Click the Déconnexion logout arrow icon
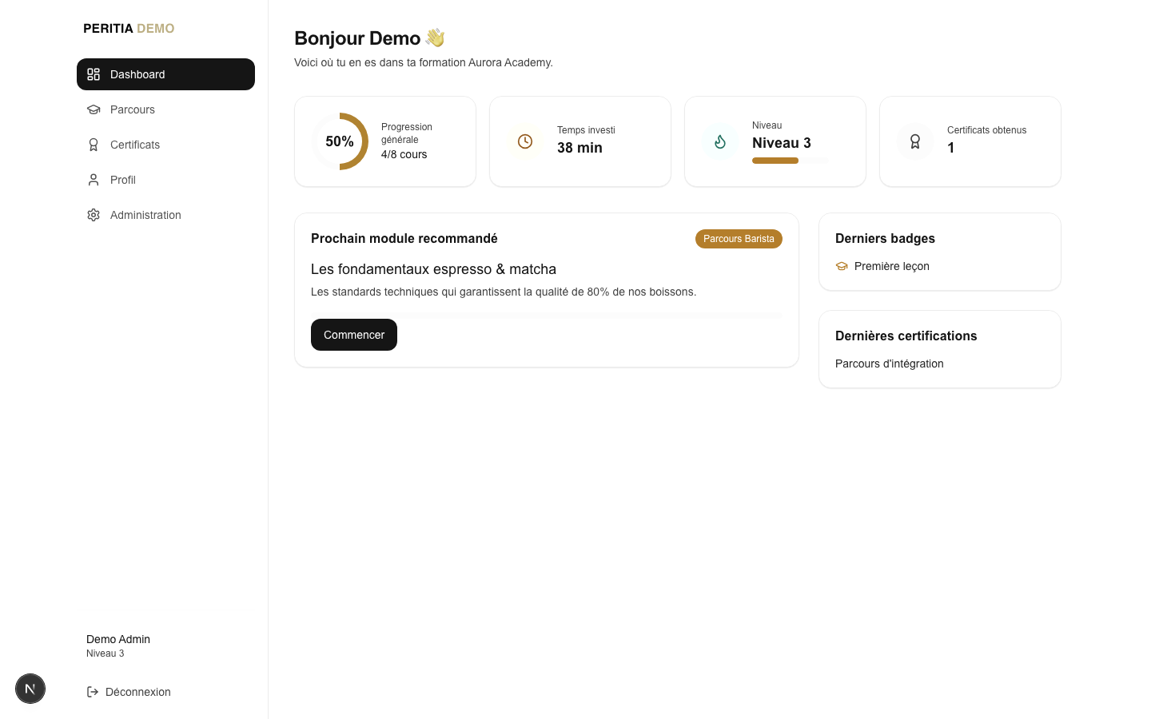Screen dimensions: 1151x719 pos(93,692)
